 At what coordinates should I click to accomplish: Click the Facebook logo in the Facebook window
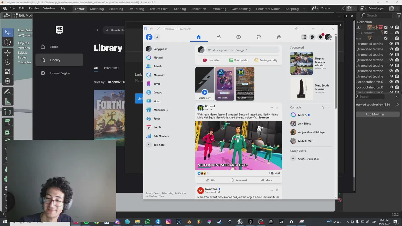point(149,37)
